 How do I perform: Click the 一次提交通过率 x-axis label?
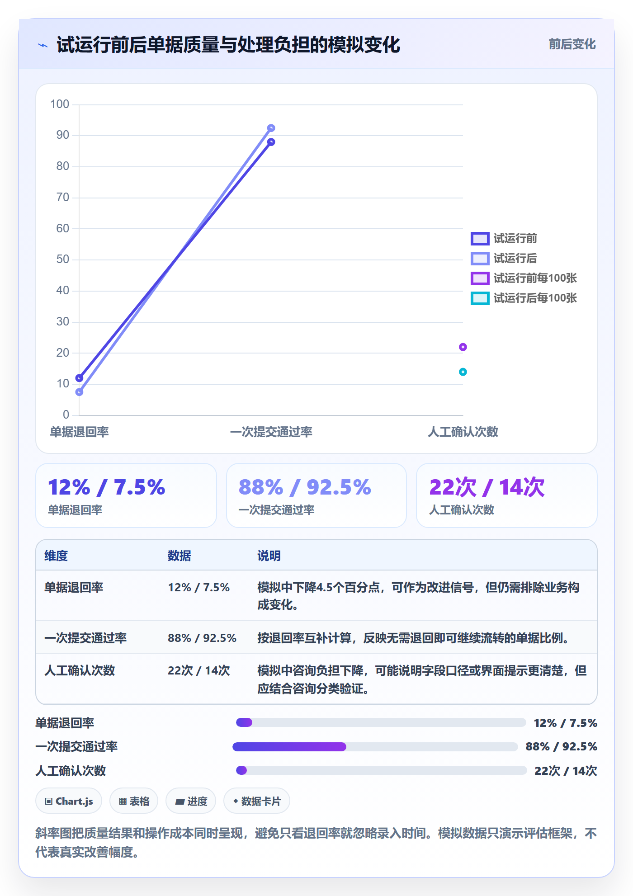pyautogui.click(x=271, y=432)
